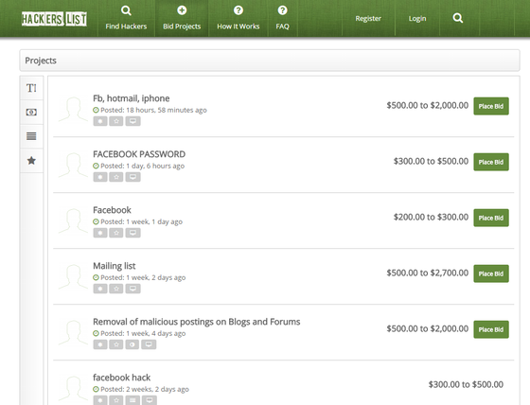
Task: Place bid on Removal of malicious postings
Action: [491, 329]
